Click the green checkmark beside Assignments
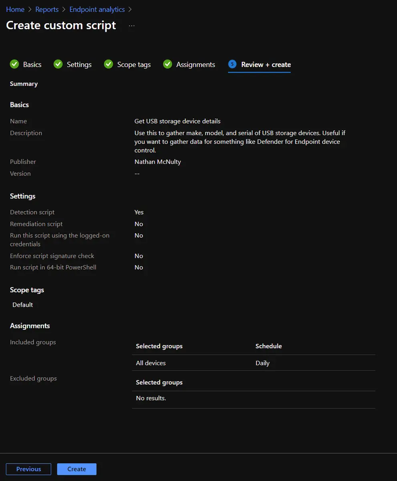The height and width of the screenshot is (481, 397). [167, 65]
